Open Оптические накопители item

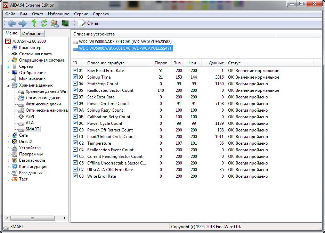(47, 110)
